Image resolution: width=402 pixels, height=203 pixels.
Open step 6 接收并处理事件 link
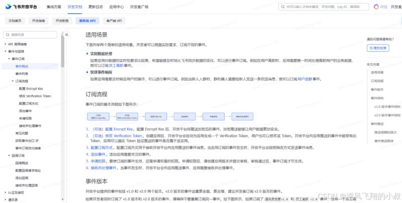coord(104,168)
